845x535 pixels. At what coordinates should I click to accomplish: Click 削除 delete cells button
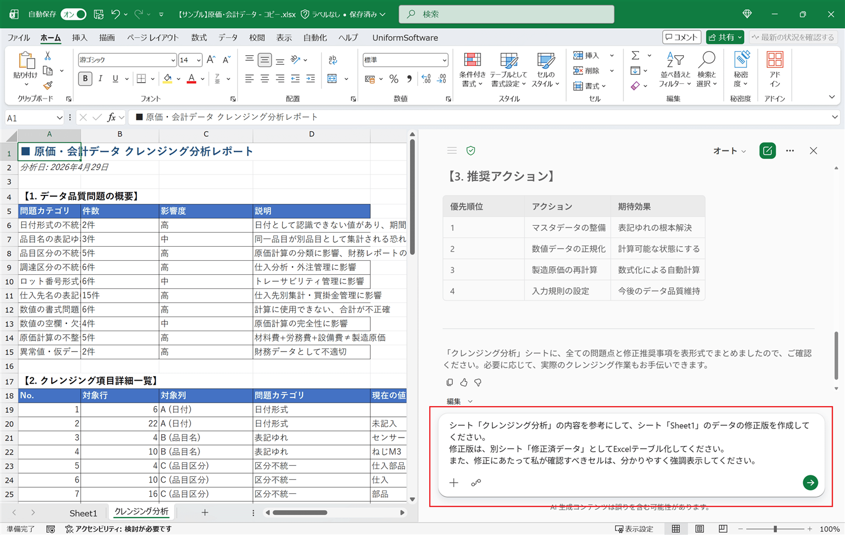point(586,70)
